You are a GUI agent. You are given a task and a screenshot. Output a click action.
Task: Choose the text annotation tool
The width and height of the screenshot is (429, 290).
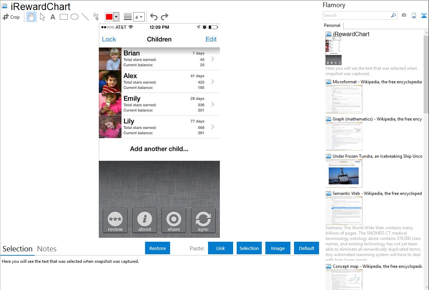pyautogui.click(x=53, y=17)
